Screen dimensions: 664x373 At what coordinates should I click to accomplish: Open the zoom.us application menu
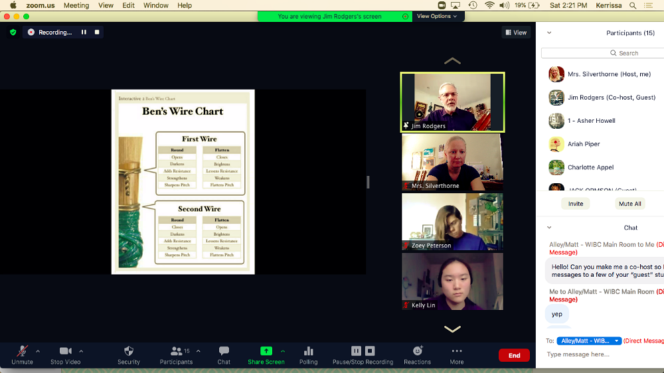[41, 5]
